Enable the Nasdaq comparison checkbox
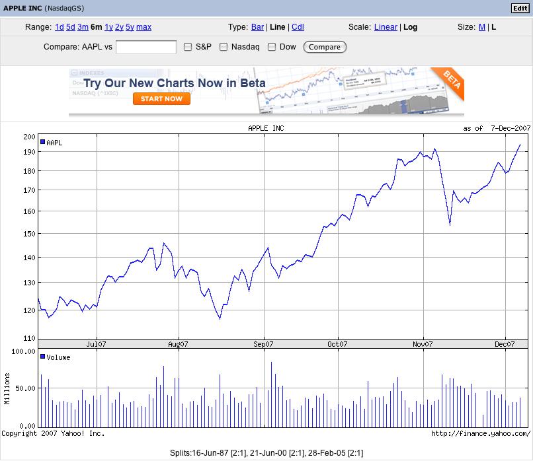Viewport: 533px width, 461px height. pyautogui.click(x=224, y=47)
